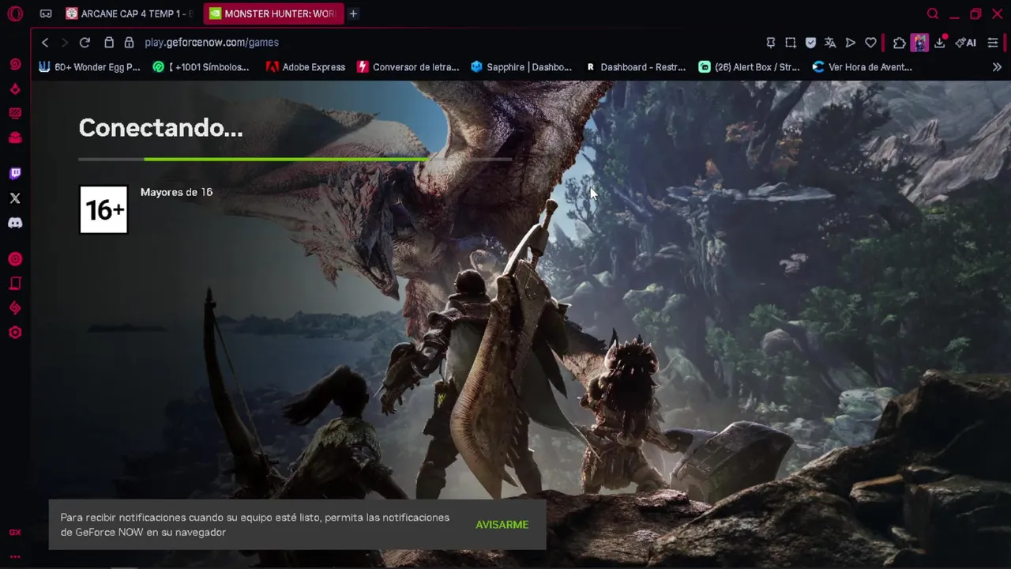Open the Opera GX main menu logo
The width and height of the screenshot is (1011, 569).
15,13
